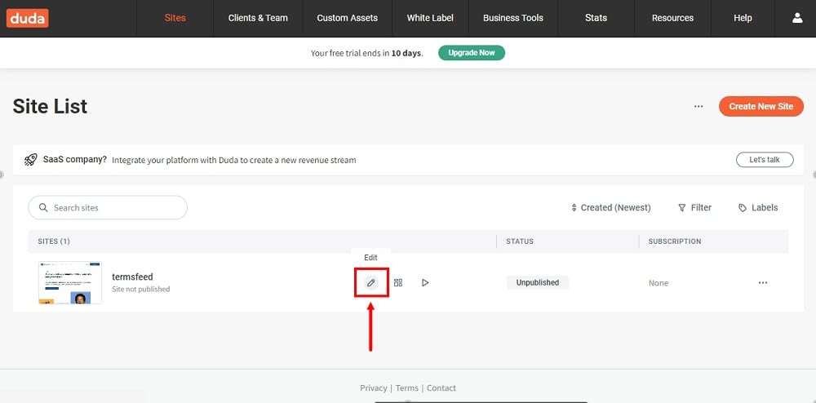Viewport: 816px width, 403px height.
Task: Open the Labels menu
Action: (x=758, y=208)
